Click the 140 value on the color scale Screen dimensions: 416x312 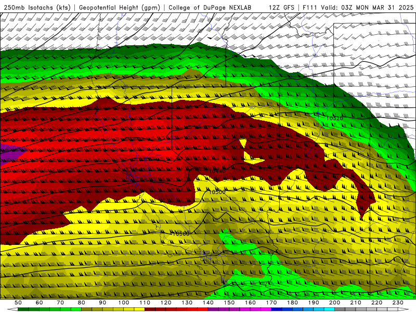[x=208, y=303]
